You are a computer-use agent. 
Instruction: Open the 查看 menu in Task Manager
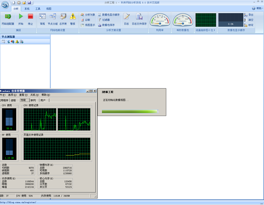click(x=23, y=95)
